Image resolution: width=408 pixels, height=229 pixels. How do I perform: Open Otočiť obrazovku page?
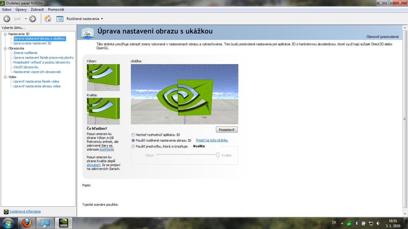pos(26,67)
